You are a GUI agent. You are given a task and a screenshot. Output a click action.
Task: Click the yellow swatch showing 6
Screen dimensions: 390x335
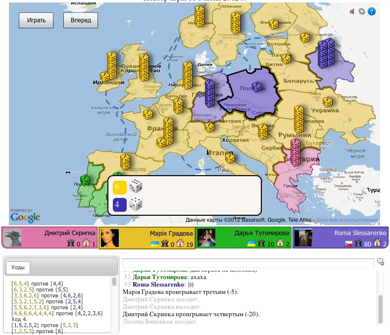pos(120,187)
